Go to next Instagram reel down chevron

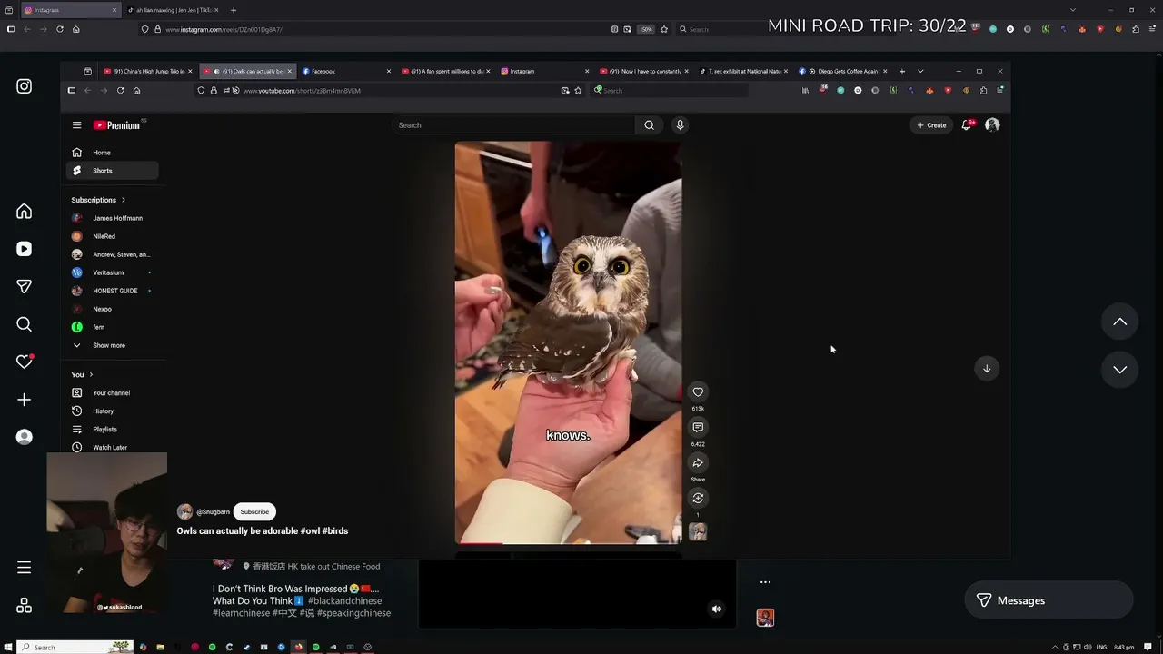tap(1120, 370)
